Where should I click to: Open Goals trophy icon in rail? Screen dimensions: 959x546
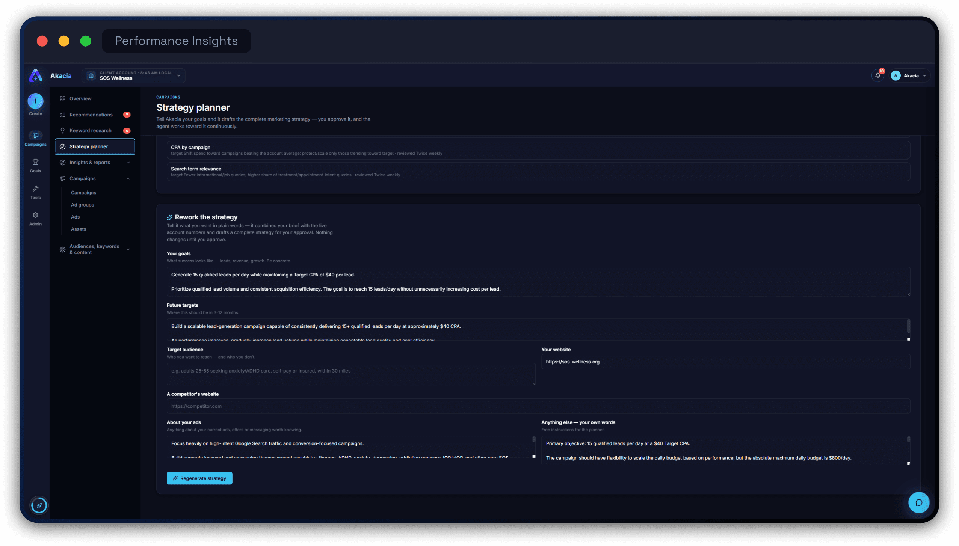[x=35, y=162]
